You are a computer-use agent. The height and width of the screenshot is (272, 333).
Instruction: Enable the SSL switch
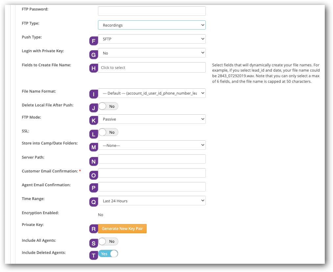[108, 132]
